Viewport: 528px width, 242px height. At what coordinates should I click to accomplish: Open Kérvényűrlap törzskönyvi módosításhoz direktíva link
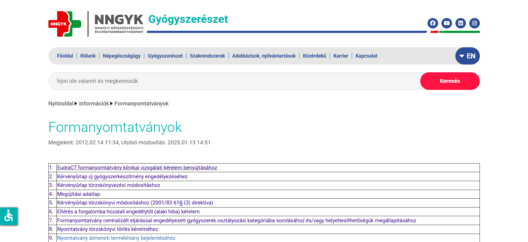135,203
